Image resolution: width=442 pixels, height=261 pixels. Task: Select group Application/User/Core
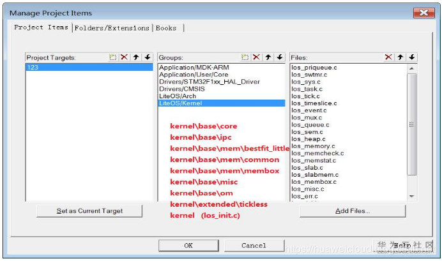coord(222,75)
